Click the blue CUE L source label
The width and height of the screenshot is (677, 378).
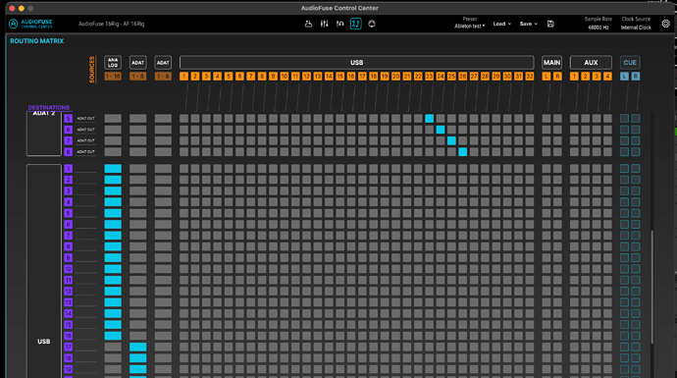pos(624,77)
